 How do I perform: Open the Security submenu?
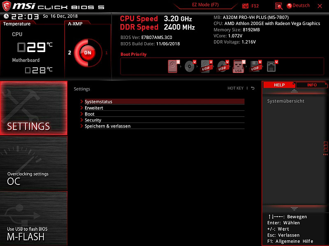(164, 120)
